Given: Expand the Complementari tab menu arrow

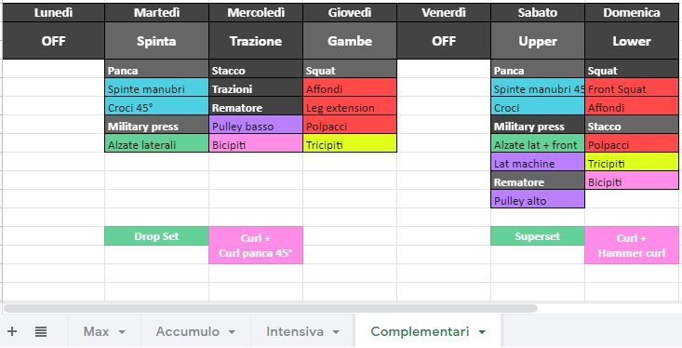Looking at the screenshot, I should tap(481, 332).
